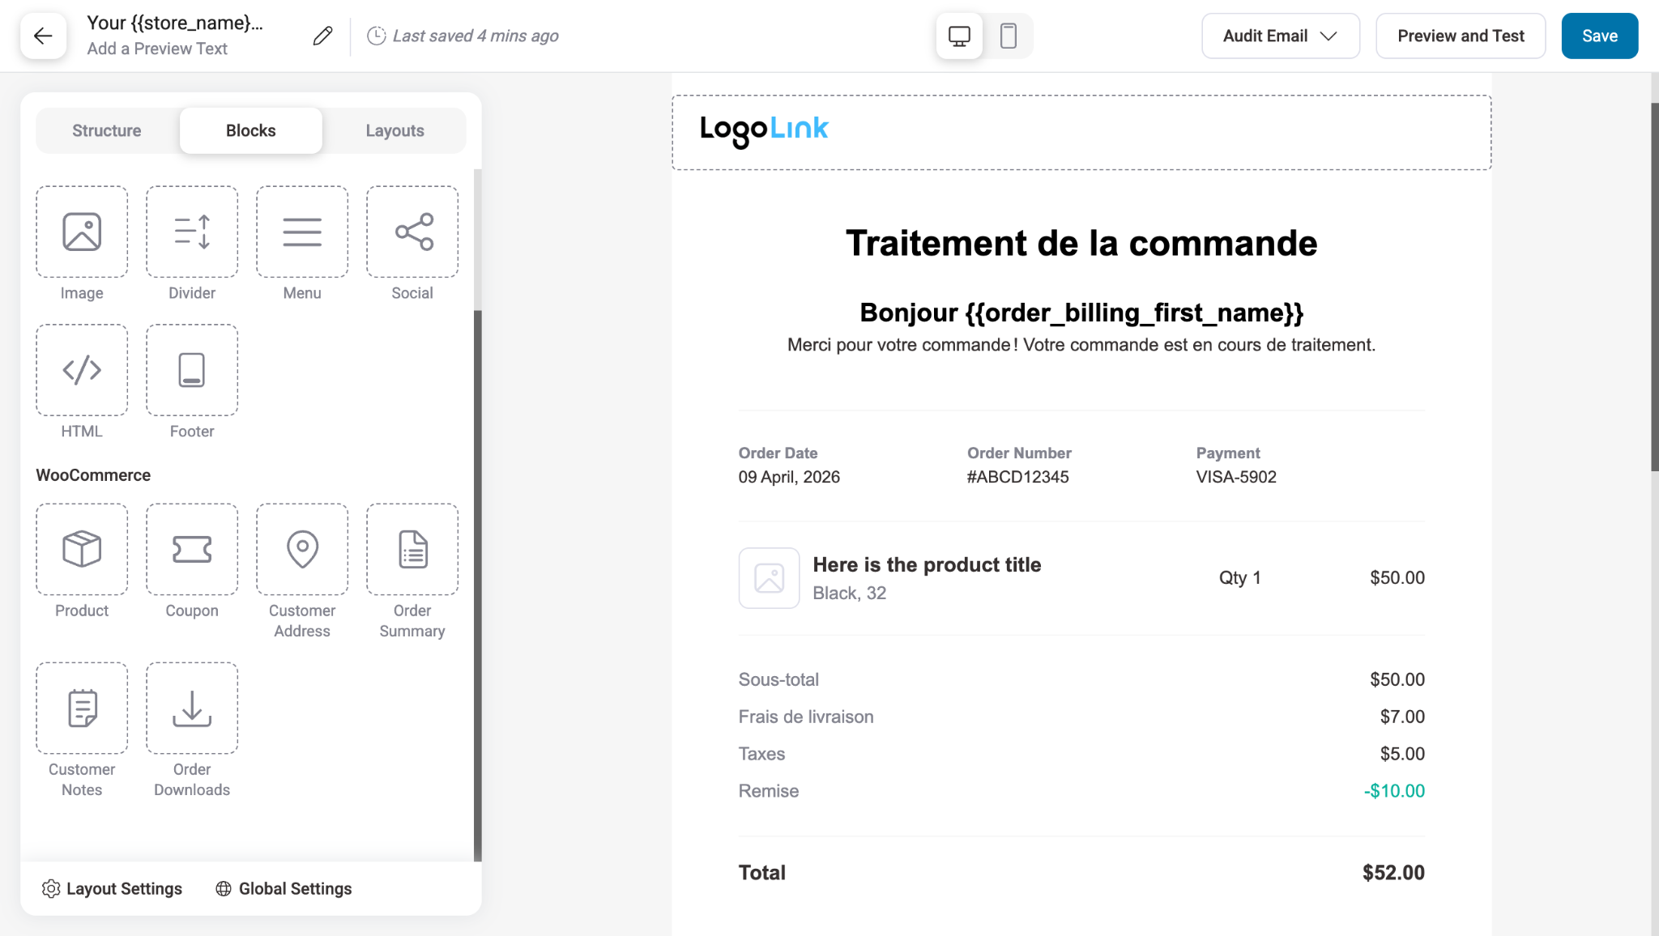Add the Order Downloads block

191,708
